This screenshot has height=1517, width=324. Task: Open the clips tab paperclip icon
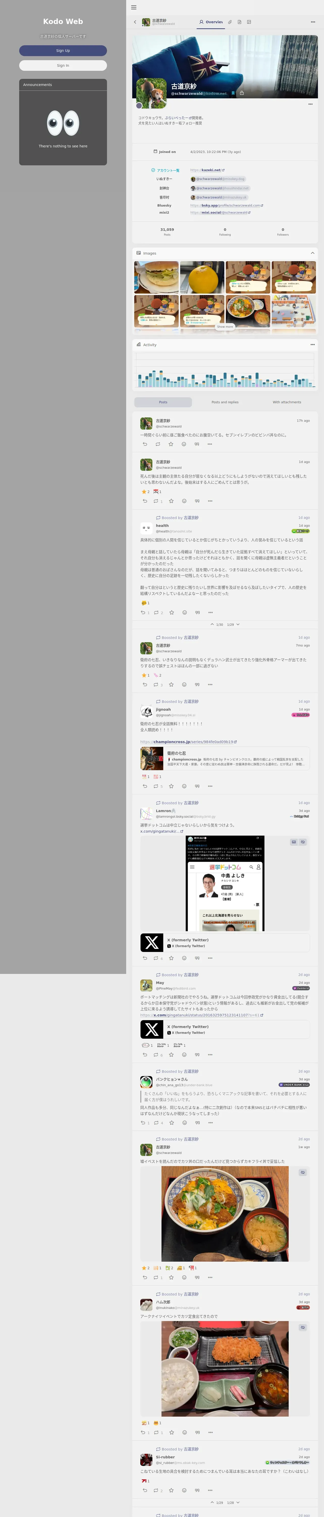click(230, 22)
